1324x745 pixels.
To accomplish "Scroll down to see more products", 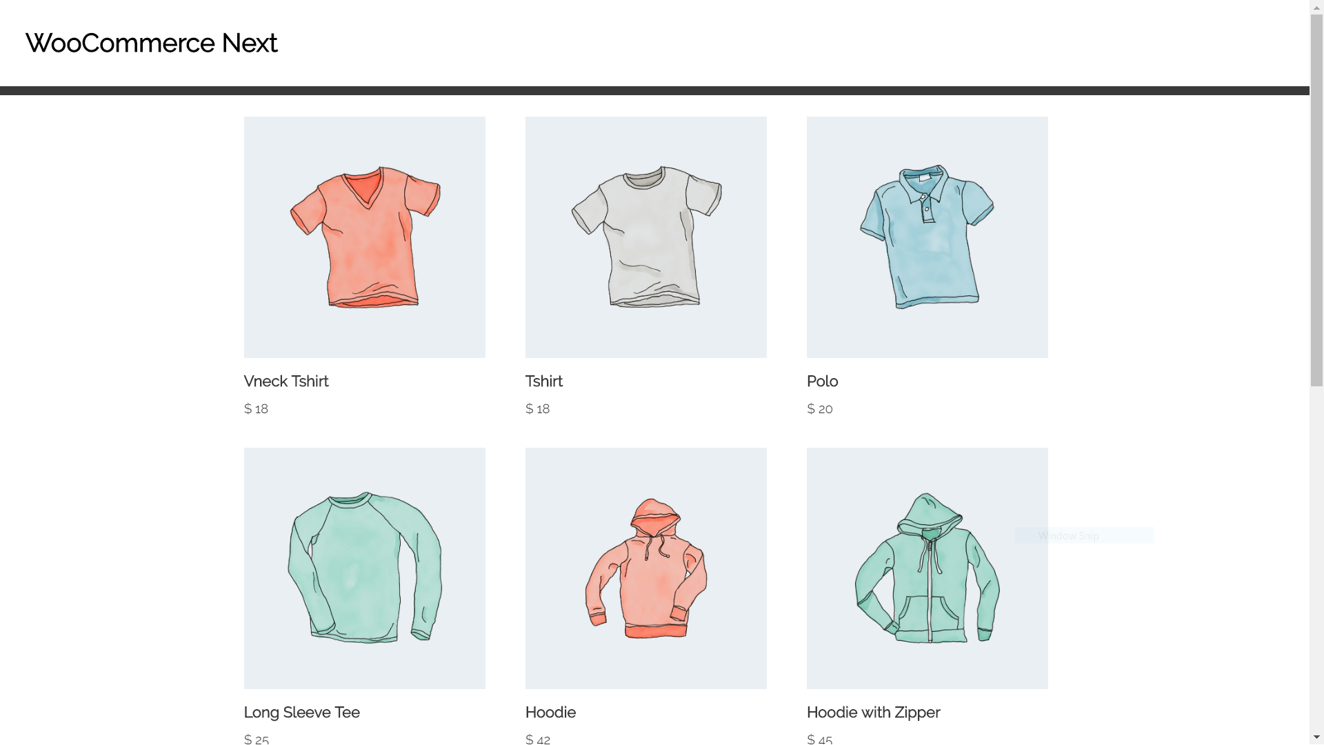I will (x=1316, y=739).
